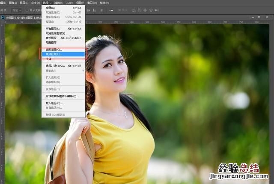Enable Edit in Quick Mask Mode (在快速蒙版模式下编辑)

(x=61, y=96)
